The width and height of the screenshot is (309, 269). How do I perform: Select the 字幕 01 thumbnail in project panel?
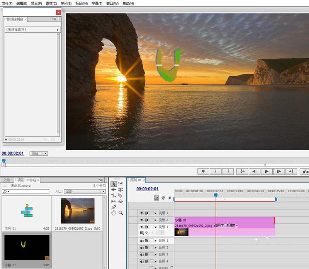pyautogui.click(x=27, y=248)
